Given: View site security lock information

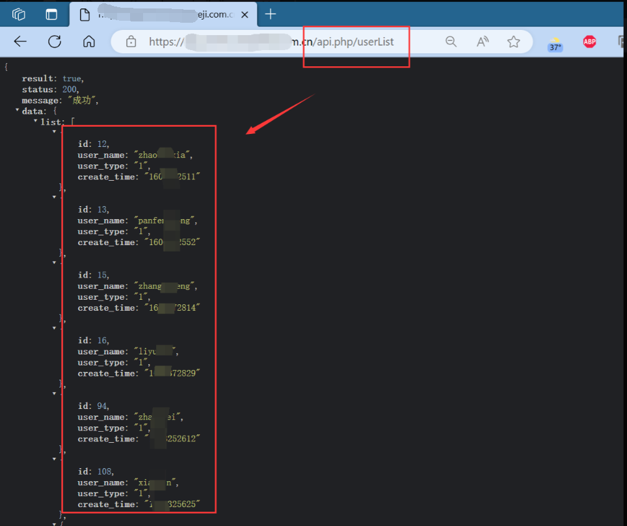Looking at the screenshot, I should click(131, 42).
